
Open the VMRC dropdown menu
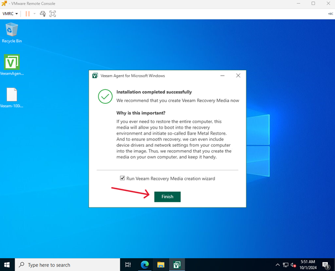10,13
